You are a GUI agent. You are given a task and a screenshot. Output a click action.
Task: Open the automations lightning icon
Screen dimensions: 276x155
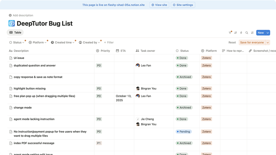point(241,33)
